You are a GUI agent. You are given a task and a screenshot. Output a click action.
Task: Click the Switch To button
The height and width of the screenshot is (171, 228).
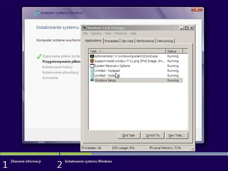(153, 135)
